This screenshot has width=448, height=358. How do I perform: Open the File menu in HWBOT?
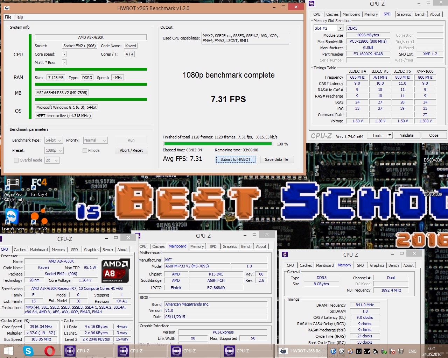point(8,17)
